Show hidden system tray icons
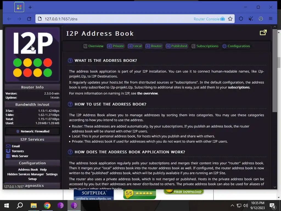This screenshot has height=211, width=281. click(232, 206)
